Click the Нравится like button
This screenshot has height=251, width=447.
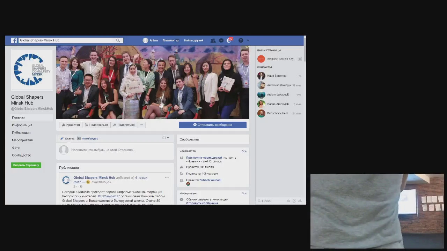tap(71, 125)
